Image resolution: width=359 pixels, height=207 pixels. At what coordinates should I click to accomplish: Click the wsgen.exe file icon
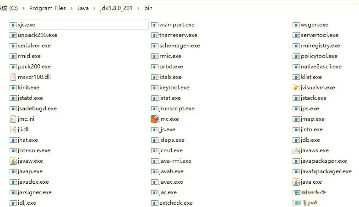point(296,25)
